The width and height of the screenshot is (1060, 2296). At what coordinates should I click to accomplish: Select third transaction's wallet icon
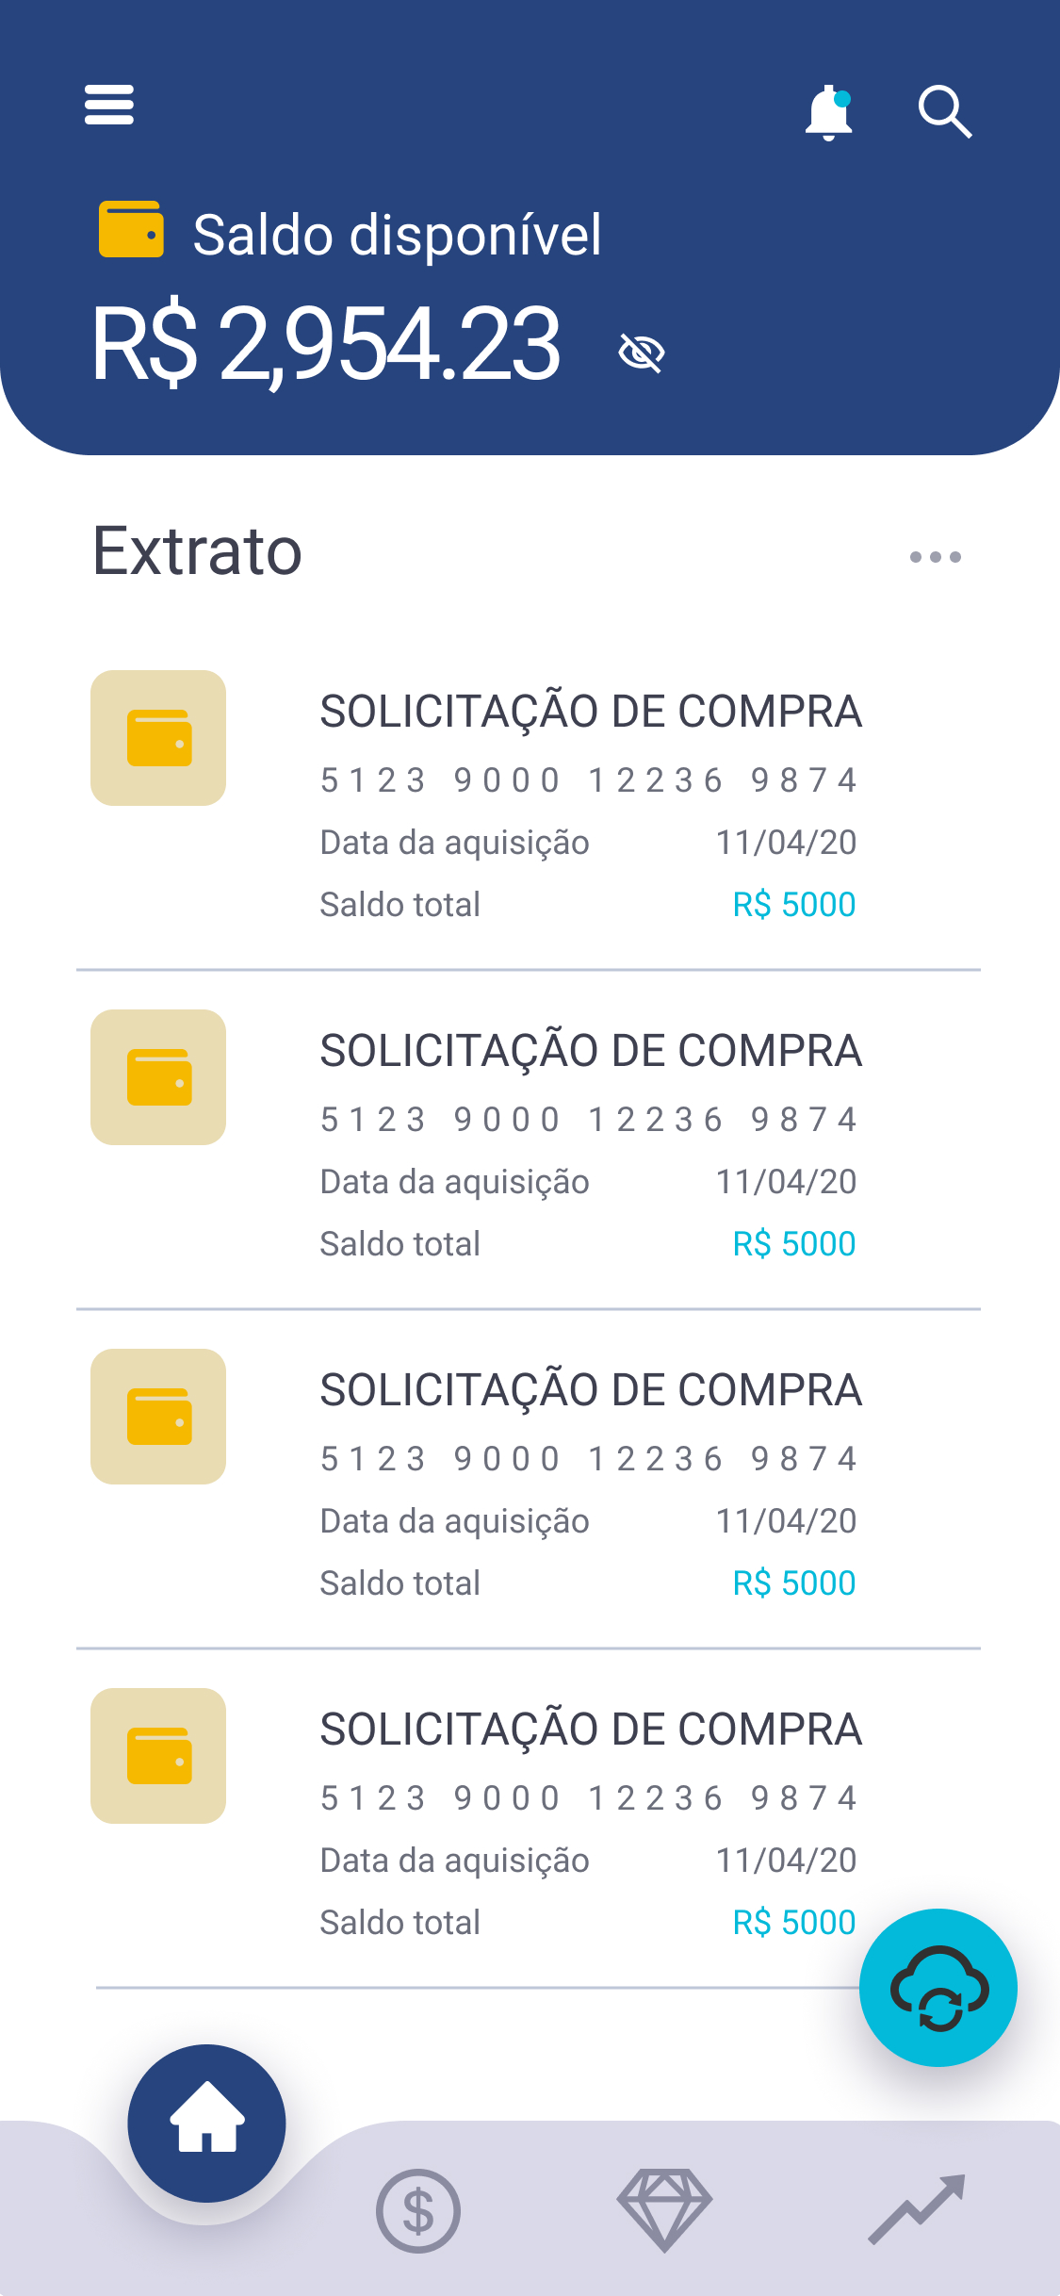click(x=158, y=1417)
